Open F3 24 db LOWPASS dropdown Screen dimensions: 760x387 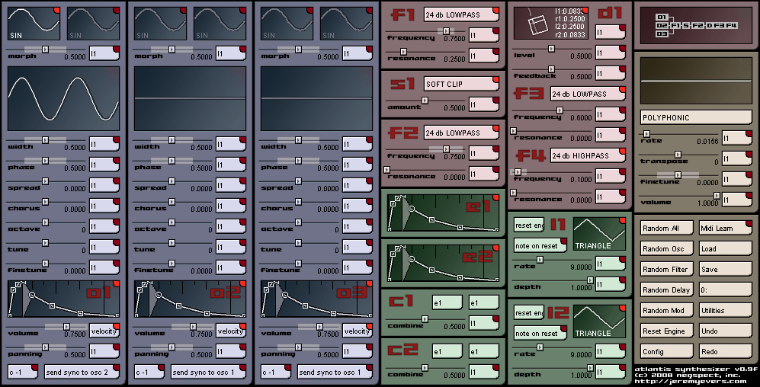tap(588, 94)
